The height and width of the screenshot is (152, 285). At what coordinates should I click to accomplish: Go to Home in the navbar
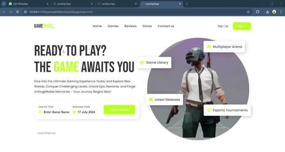pos(97,26)
